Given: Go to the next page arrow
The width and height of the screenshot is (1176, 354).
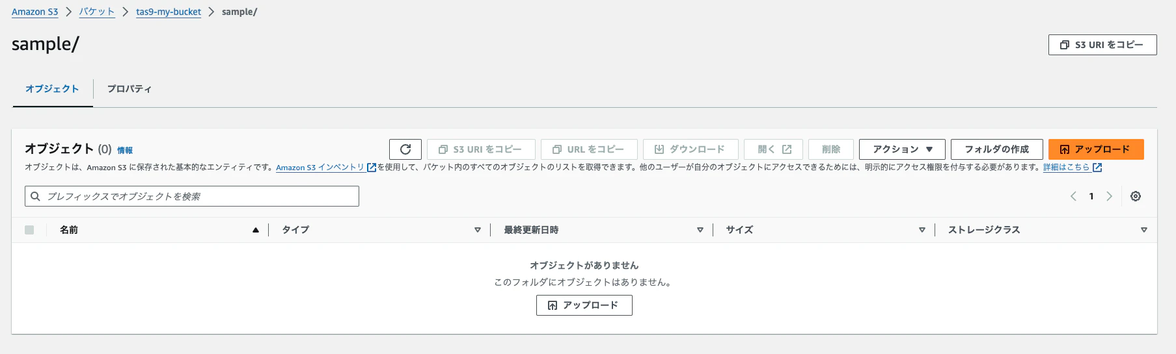Looking at the screenshot, I should (1110, 196).
